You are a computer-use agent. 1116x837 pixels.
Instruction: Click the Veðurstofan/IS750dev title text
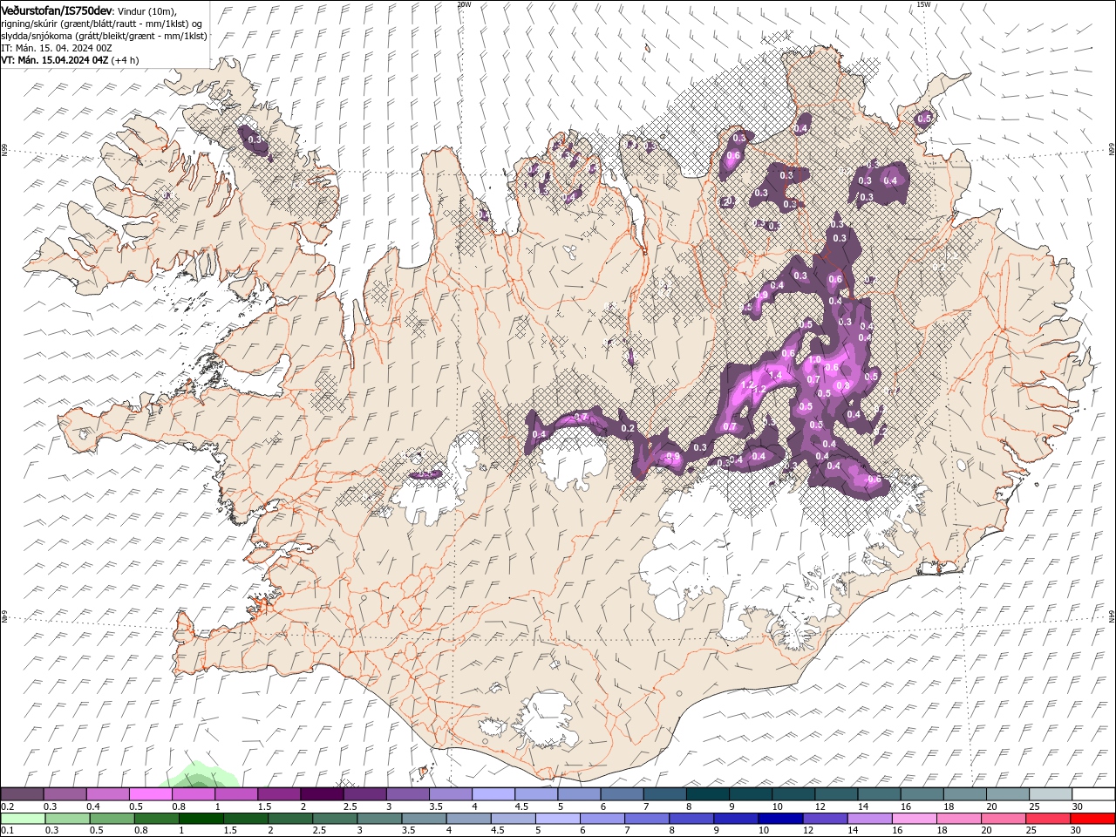pos(57,10)
